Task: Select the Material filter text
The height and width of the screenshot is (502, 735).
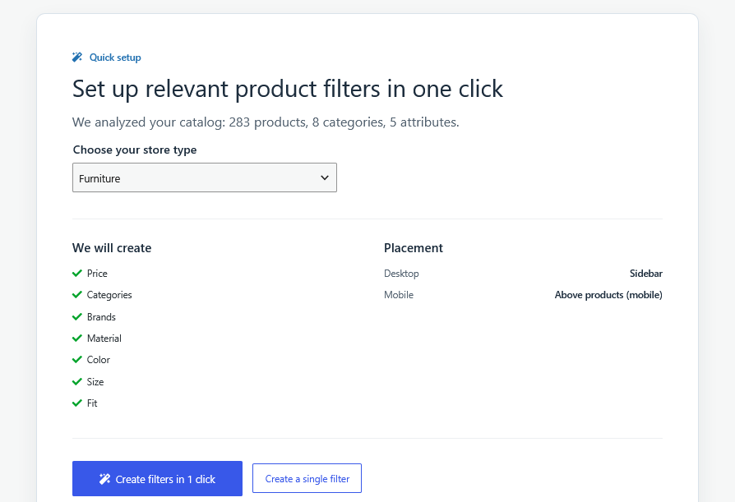Action: 104,339
